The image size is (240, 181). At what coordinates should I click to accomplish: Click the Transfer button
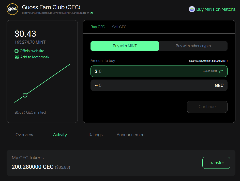(x=216, y=163)
